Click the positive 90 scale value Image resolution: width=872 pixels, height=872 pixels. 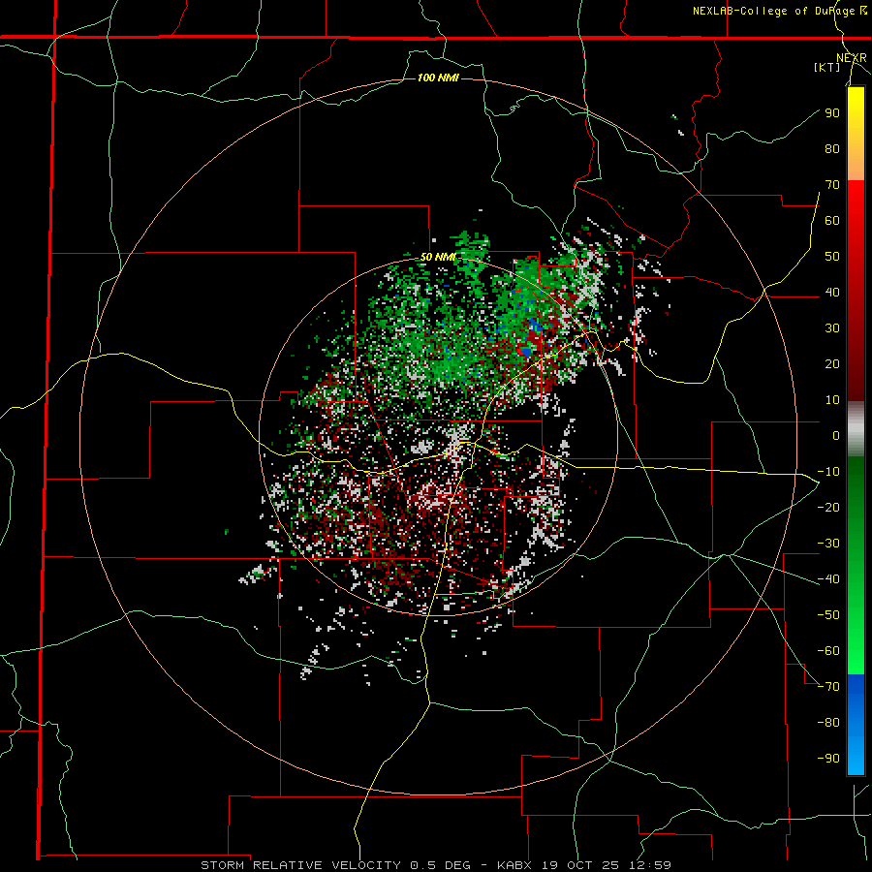coord(832,113)
